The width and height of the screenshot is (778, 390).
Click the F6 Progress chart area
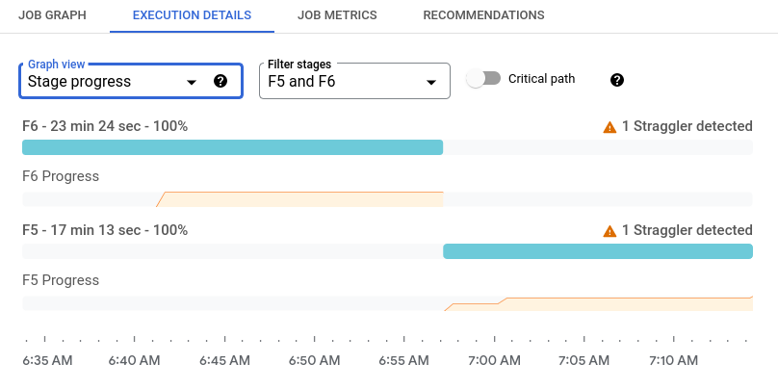pos(298,199)
